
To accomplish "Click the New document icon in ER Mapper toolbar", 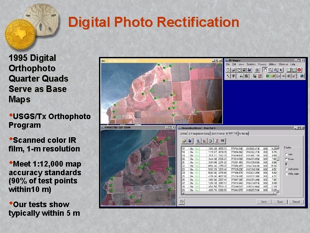I will 228,70.
